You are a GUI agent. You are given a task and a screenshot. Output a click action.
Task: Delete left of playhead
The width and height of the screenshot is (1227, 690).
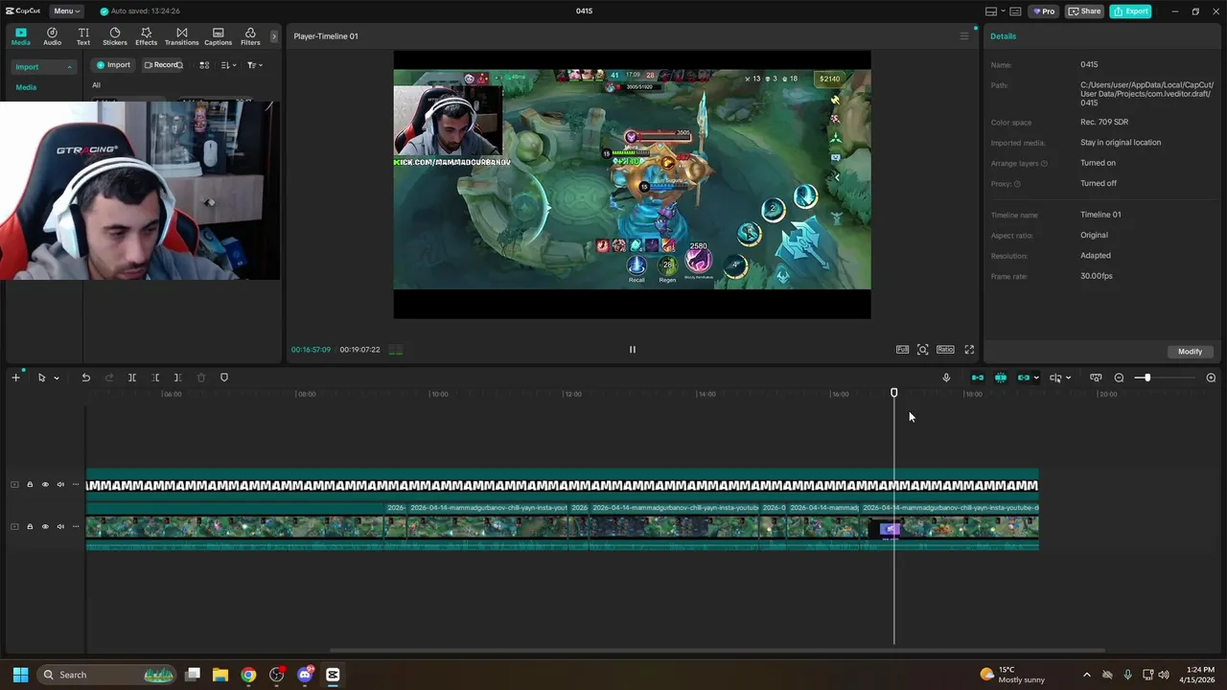tap(155, 378)
